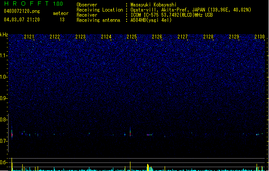The height and width of the screenshot is (171, 269).
Task: Click the observer name Masayuki Kobayashi
Action: 154,5
